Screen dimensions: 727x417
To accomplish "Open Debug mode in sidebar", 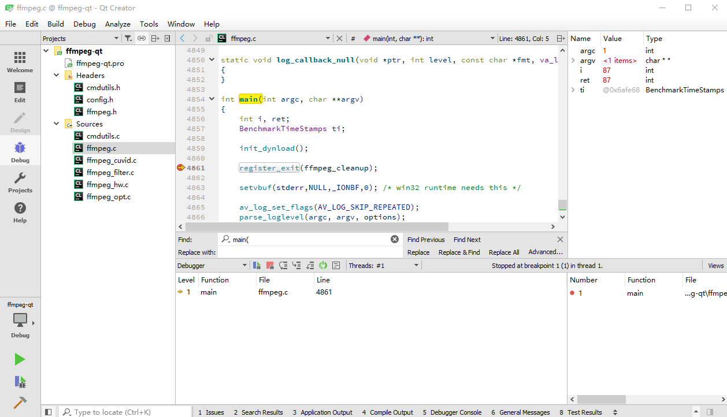I will [20, 152].
